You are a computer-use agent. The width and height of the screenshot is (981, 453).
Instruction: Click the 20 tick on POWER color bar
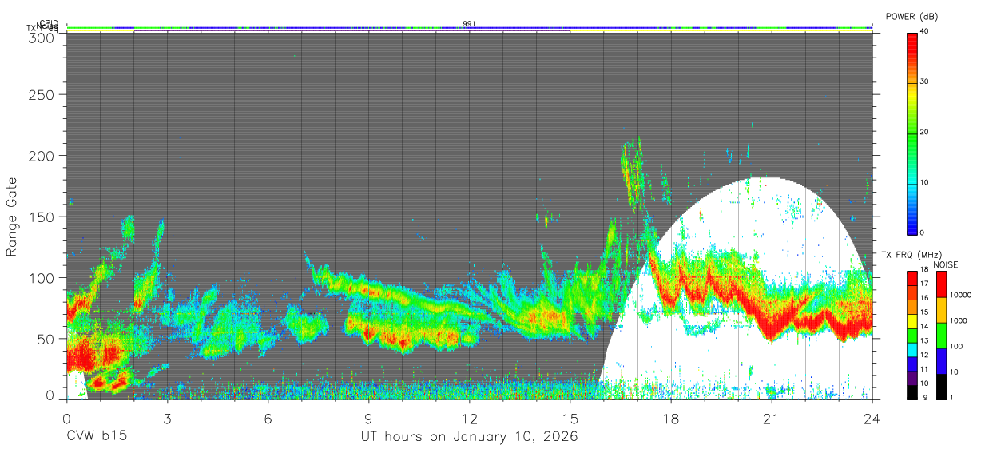point(924,132)
